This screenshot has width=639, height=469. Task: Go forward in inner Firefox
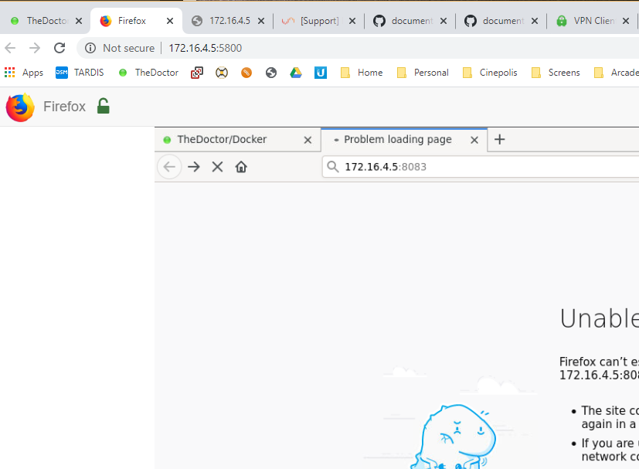coord(194,167)
